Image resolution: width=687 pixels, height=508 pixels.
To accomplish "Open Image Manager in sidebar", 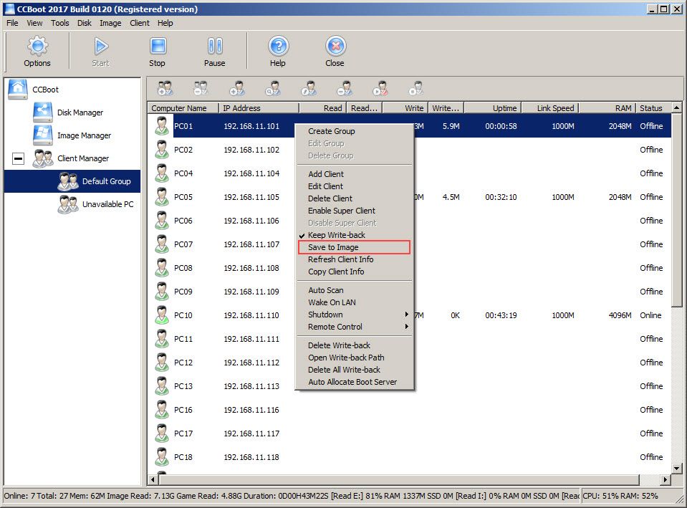I will 84,135.
